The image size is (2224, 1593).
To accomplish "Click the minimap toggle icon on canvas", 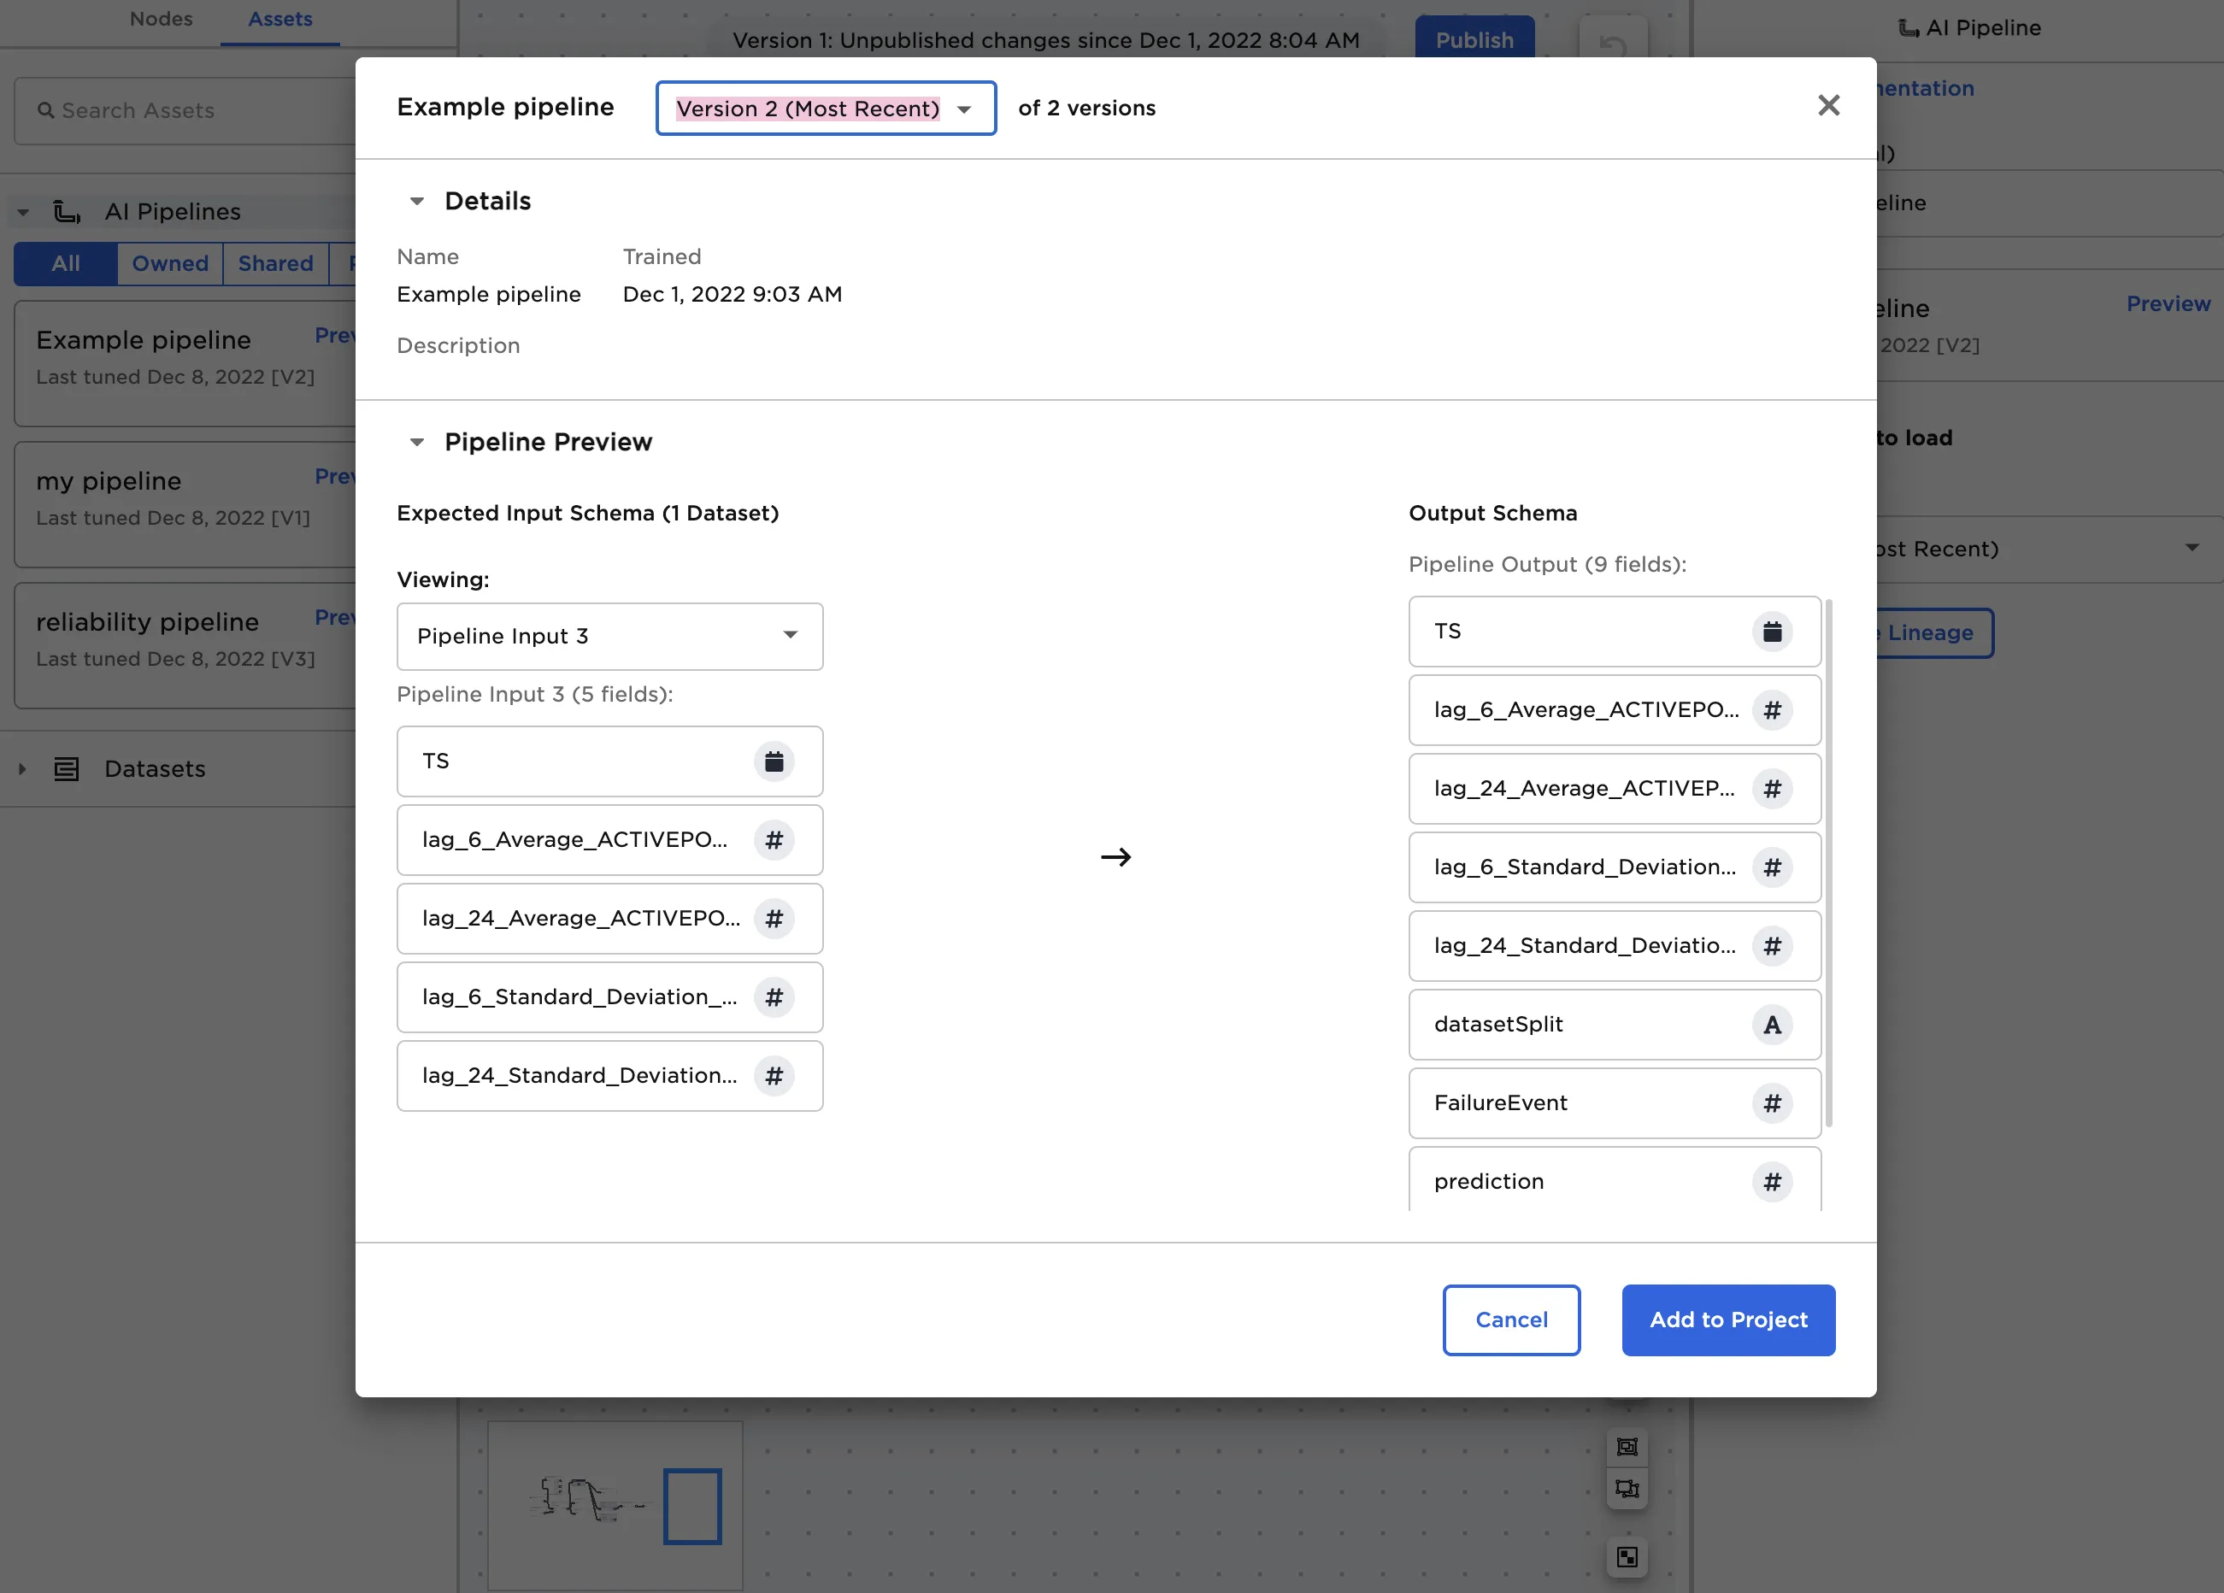I will coord(1627,1557).
